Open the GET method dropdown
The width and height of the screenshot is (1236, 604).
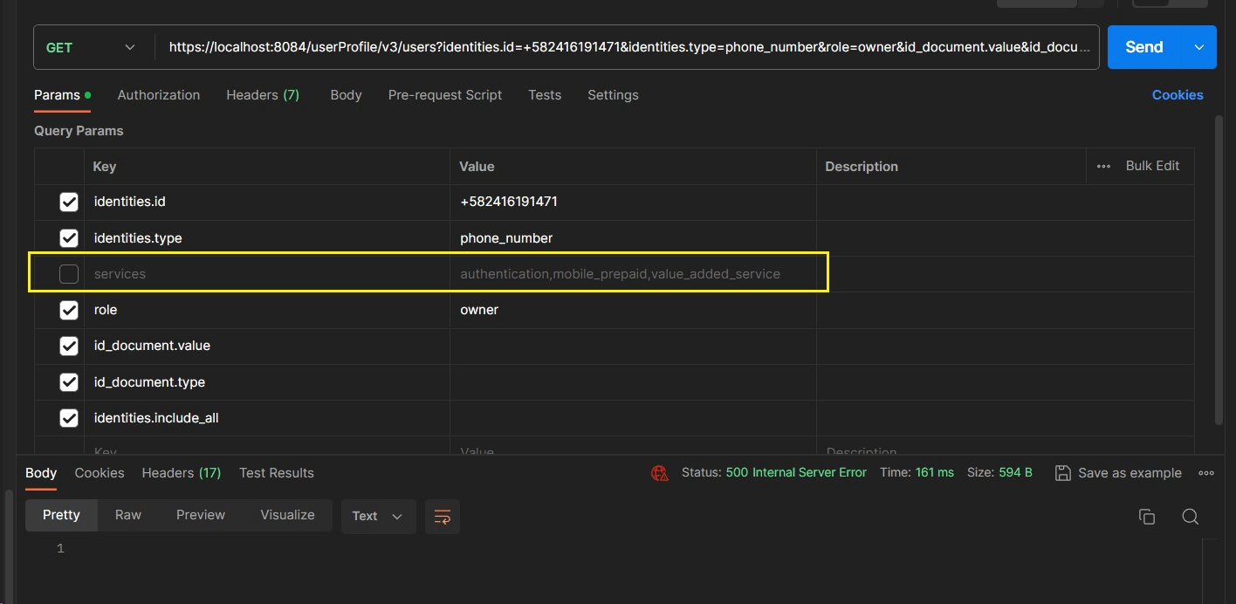[x=93, y=47]
